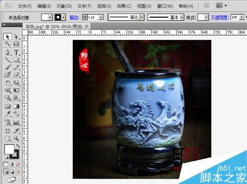Select the Paintbrush tool
Screen dimensions: 247x184
(7, 67)
